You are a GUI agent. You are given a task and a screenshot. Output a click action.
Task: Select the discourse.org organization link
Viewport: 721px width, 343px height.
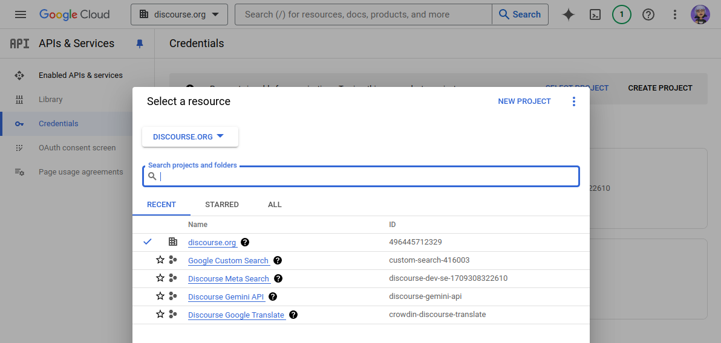tap(212, 242)
